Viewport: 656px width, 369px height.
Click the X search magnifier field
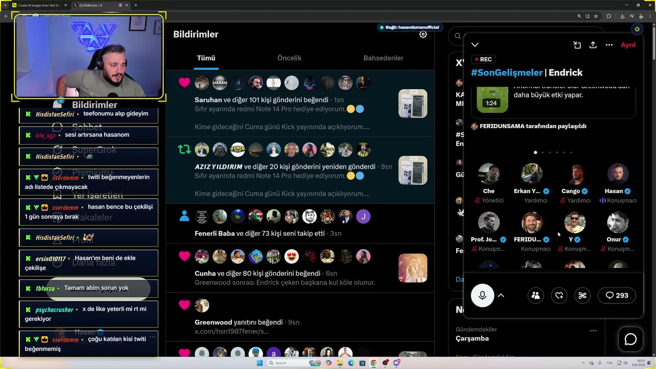(x=458, y=36)
